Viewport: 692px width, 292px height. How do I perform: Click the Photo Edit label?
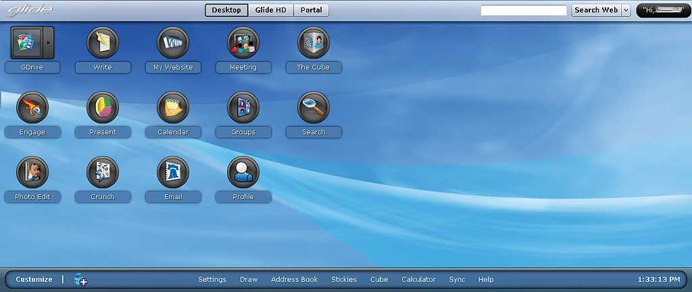pyautogui.click(x=32, y=197)
